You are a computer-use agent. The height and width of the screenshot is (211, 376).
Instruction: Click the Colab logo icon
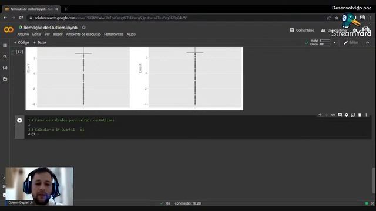point(9,30)
